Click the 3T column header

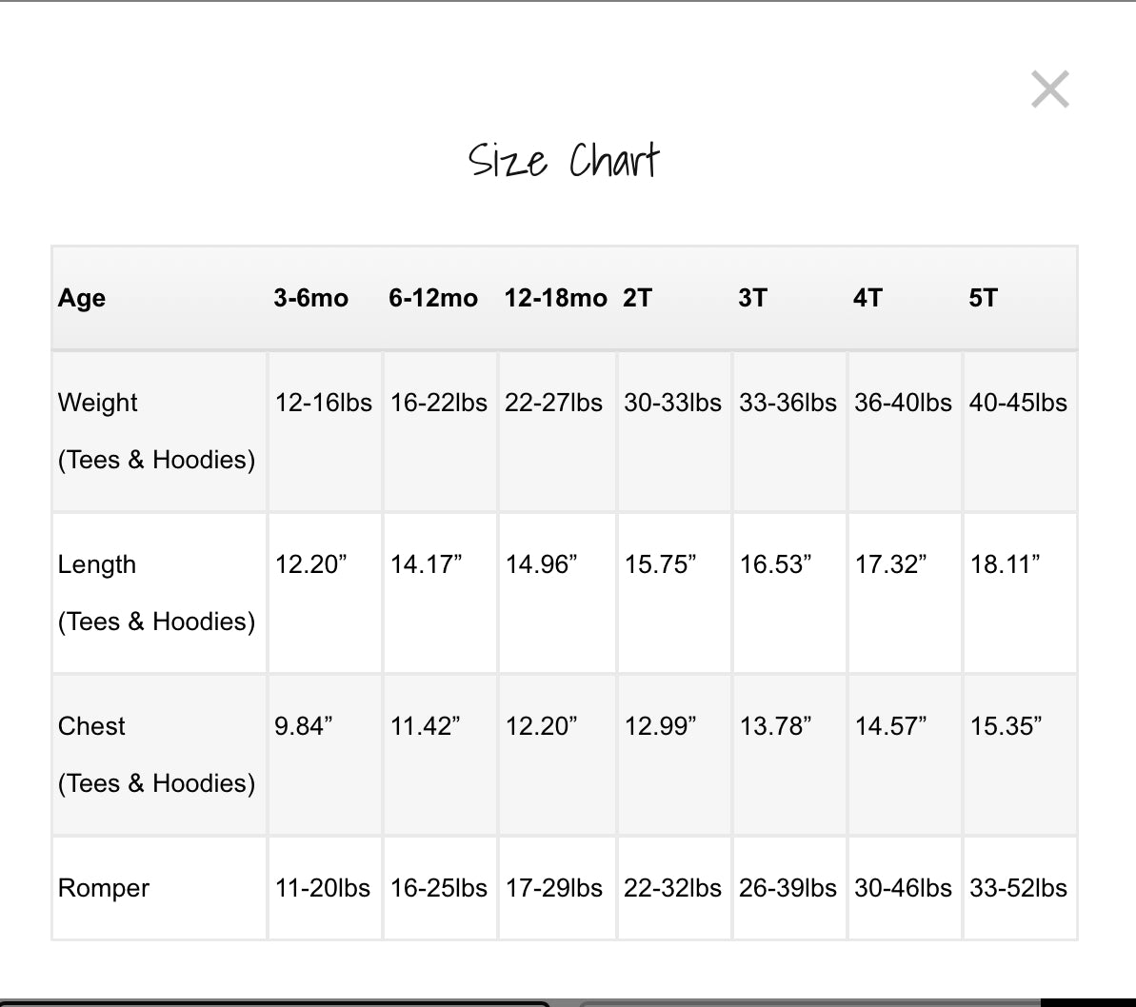click(752, 298)
